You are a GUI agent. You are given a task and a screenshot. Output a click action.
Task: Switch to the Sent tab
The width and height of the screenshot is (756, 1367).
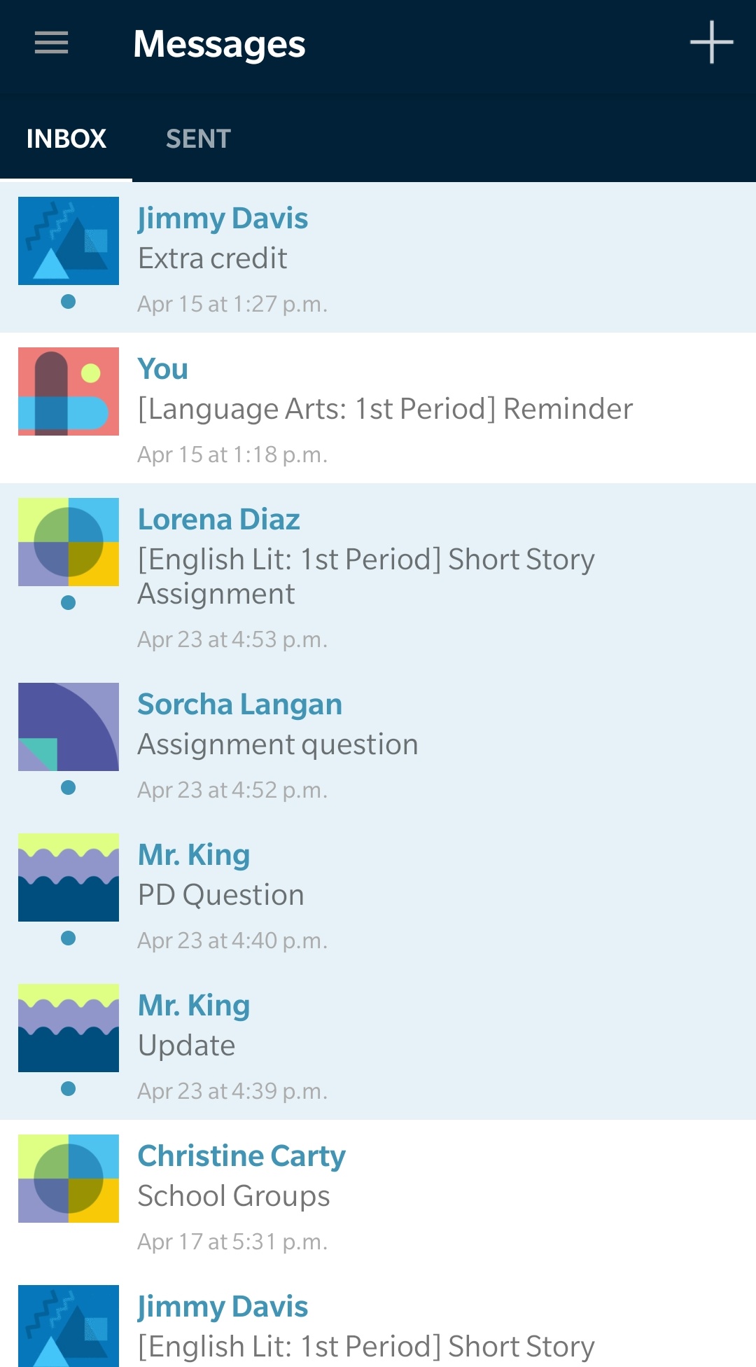198,139
